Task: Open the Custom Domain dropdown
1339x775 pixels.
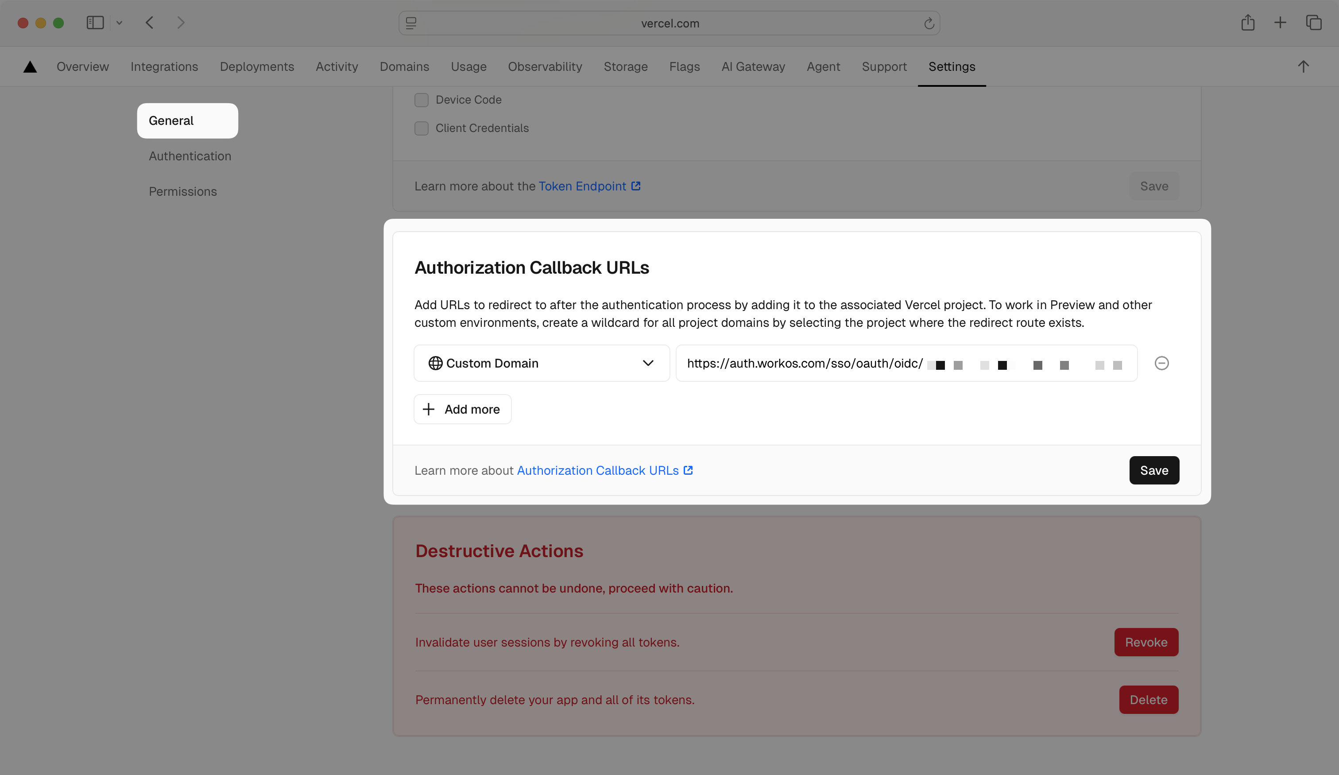Action: click(542, 363)
